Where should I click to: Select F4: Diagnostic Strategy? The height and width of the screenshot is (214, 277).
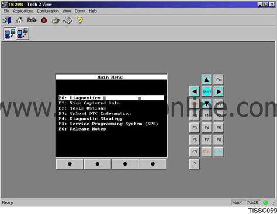point(91,118)
